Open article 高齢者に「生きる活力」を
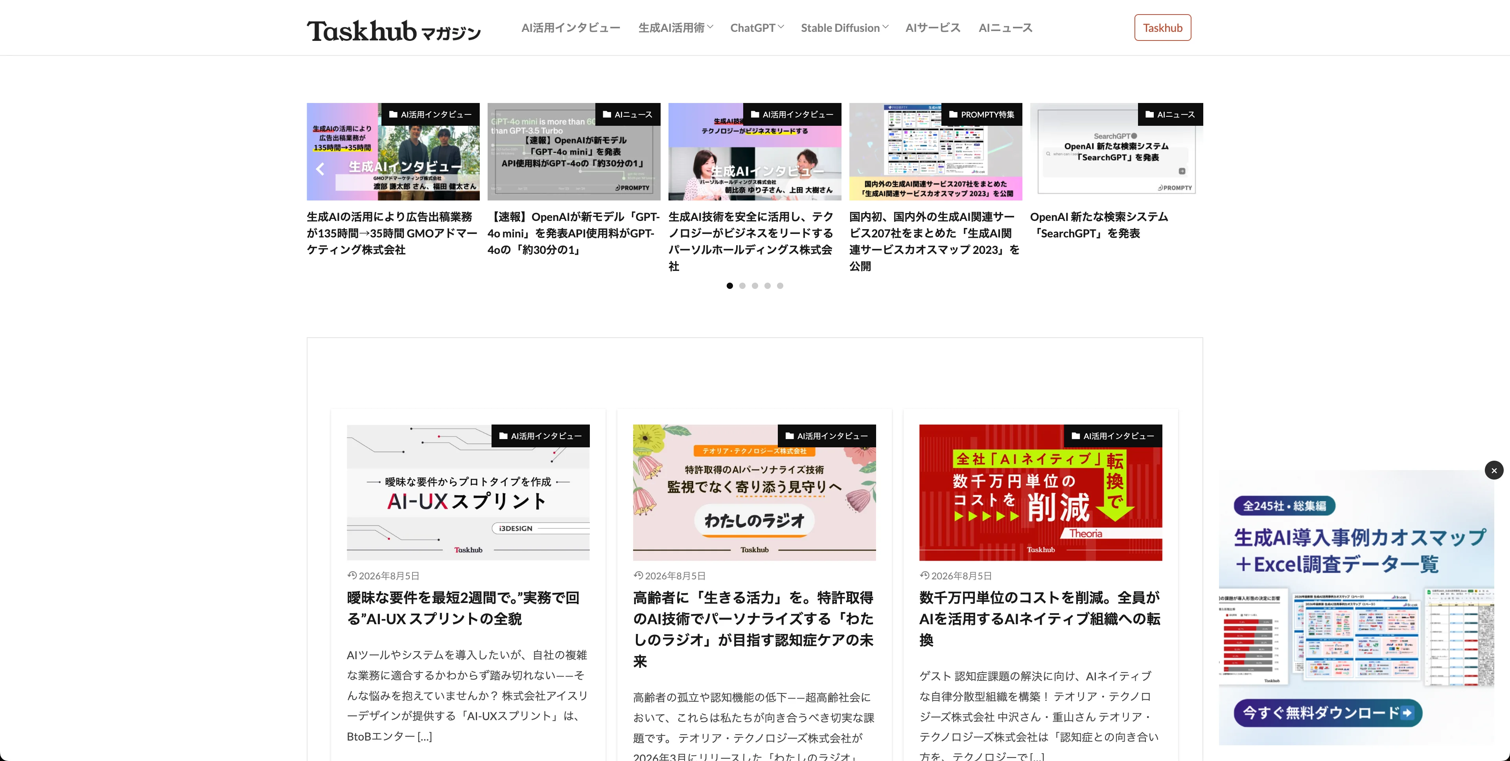 click(753, 629)
